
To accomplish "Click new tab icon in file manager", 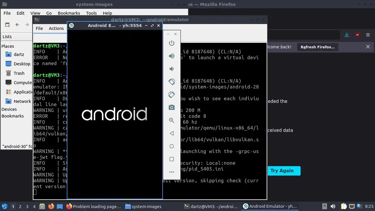I will click(x=7, y=25).
